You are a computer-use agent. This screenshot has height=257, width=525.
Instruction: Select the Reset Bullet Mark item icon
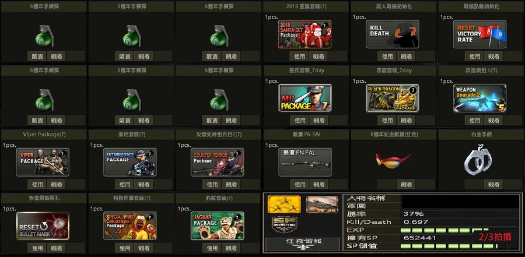[43, 226]
